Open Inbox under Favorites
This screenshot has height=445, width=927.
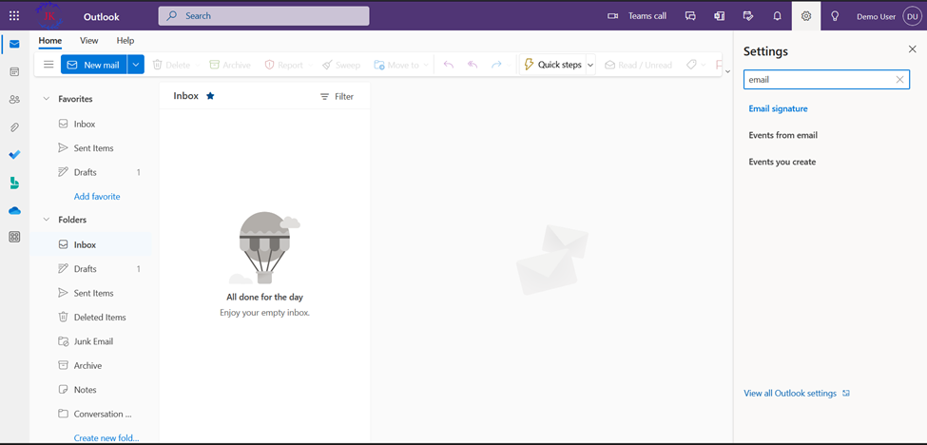point(90,125)
